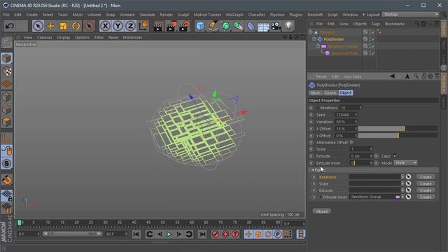Viewport: 448px width, 252px height.
Task: Click Create button for Extrude field
Action: (426, 190)
